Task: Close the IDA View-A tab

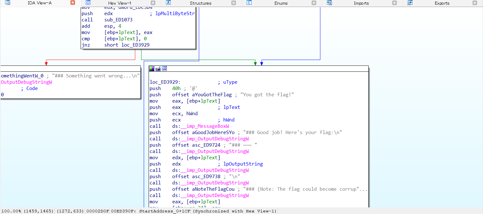Action: pyautogui.click(x=73, y=3)
